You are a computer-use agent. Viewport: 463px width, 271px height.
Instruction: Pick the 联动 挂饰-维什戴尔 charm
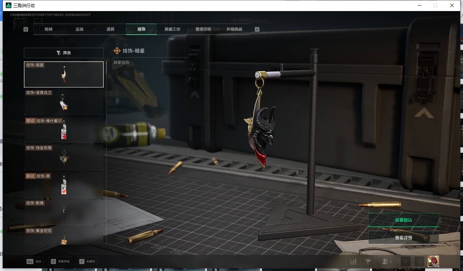[64, 130]
